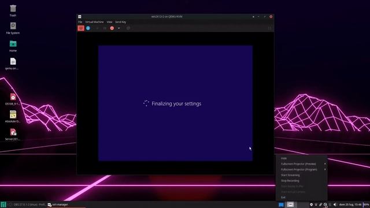Switch VM viewer to fullscreen icon

(269, 28)
